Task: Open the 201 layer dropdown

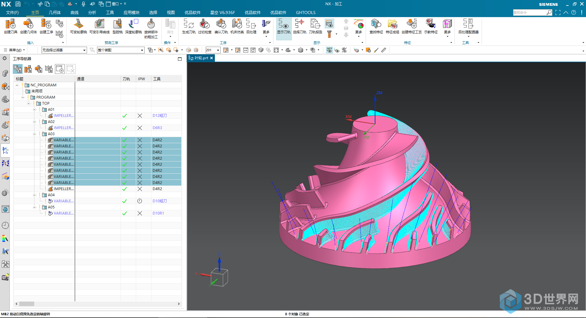Action: coord(213,50)
